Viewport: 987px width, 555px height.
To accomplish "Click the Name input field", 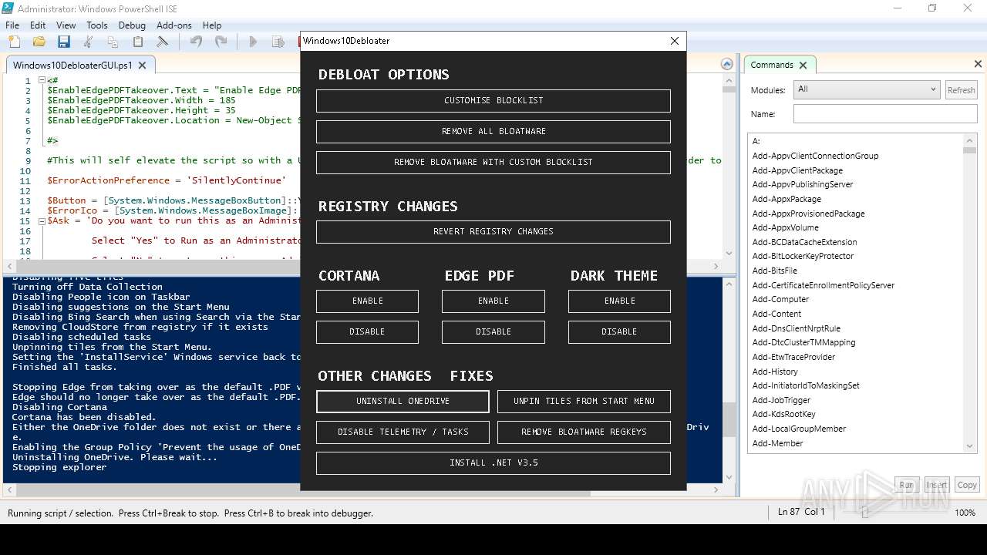I will 885,114.
